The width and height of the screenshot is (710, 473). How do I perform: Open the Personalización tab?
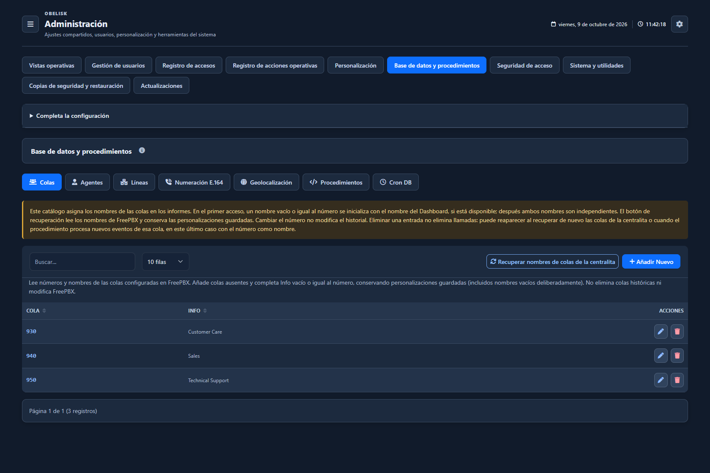coord(355,65)
